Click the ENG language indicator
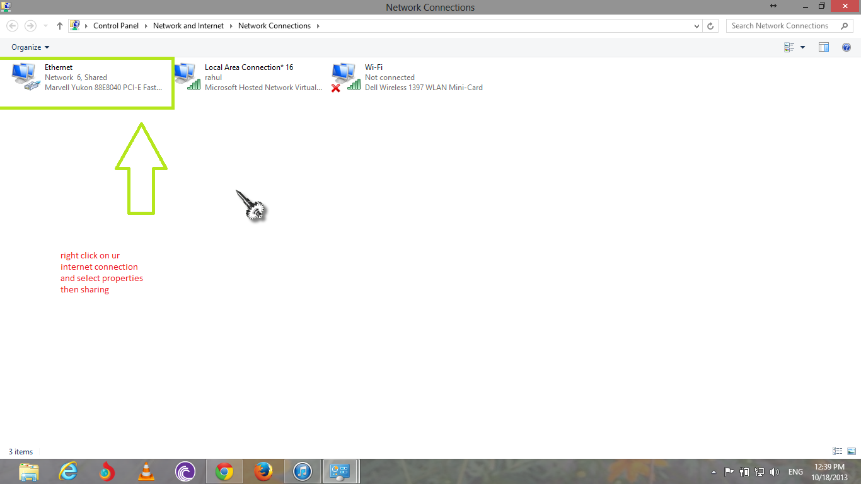Viewport: 861px width, 484px height. tap(795, 472)
